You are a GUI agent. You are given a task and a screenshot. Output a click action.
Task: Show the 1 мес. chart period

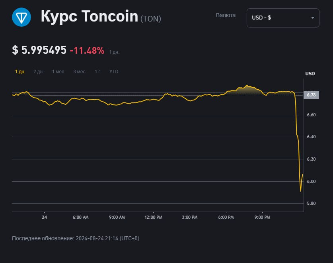click(58, 72)
